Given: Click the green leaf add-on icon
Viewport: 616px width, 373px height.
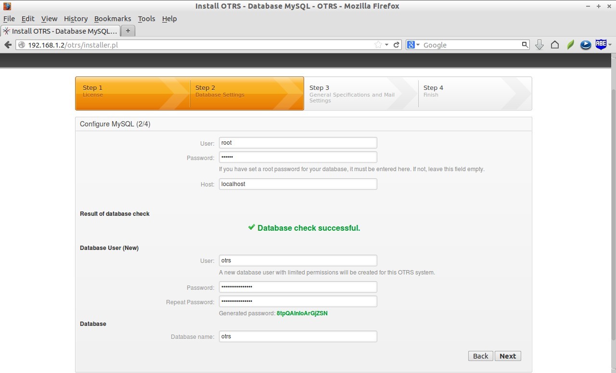Looking at the screenshot, I should tap(570, 45).
